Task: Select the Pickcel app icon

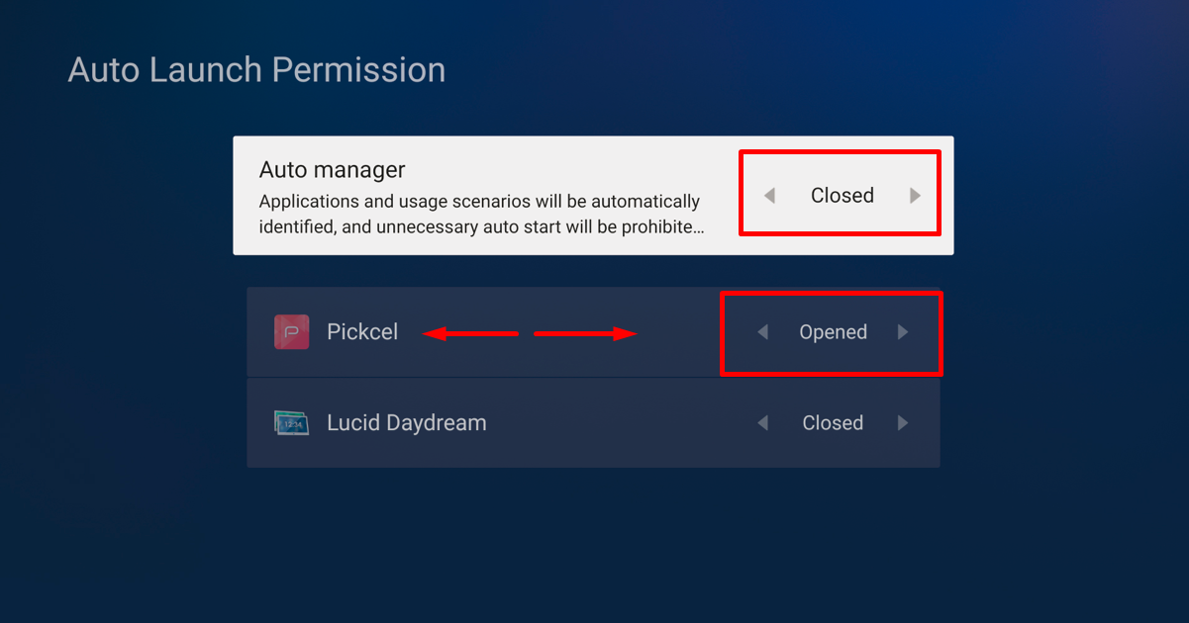Action: coord(291,332)
